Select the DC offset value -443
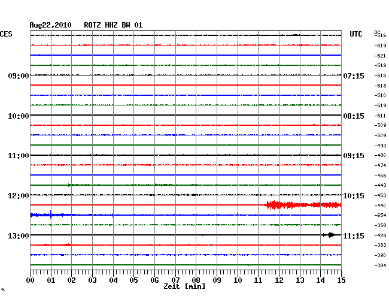This screenshot has width=389, height=296. [380, 185]
